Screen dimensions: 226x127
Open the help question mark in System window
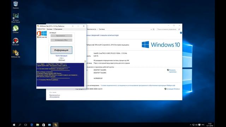tap(181, 33)
